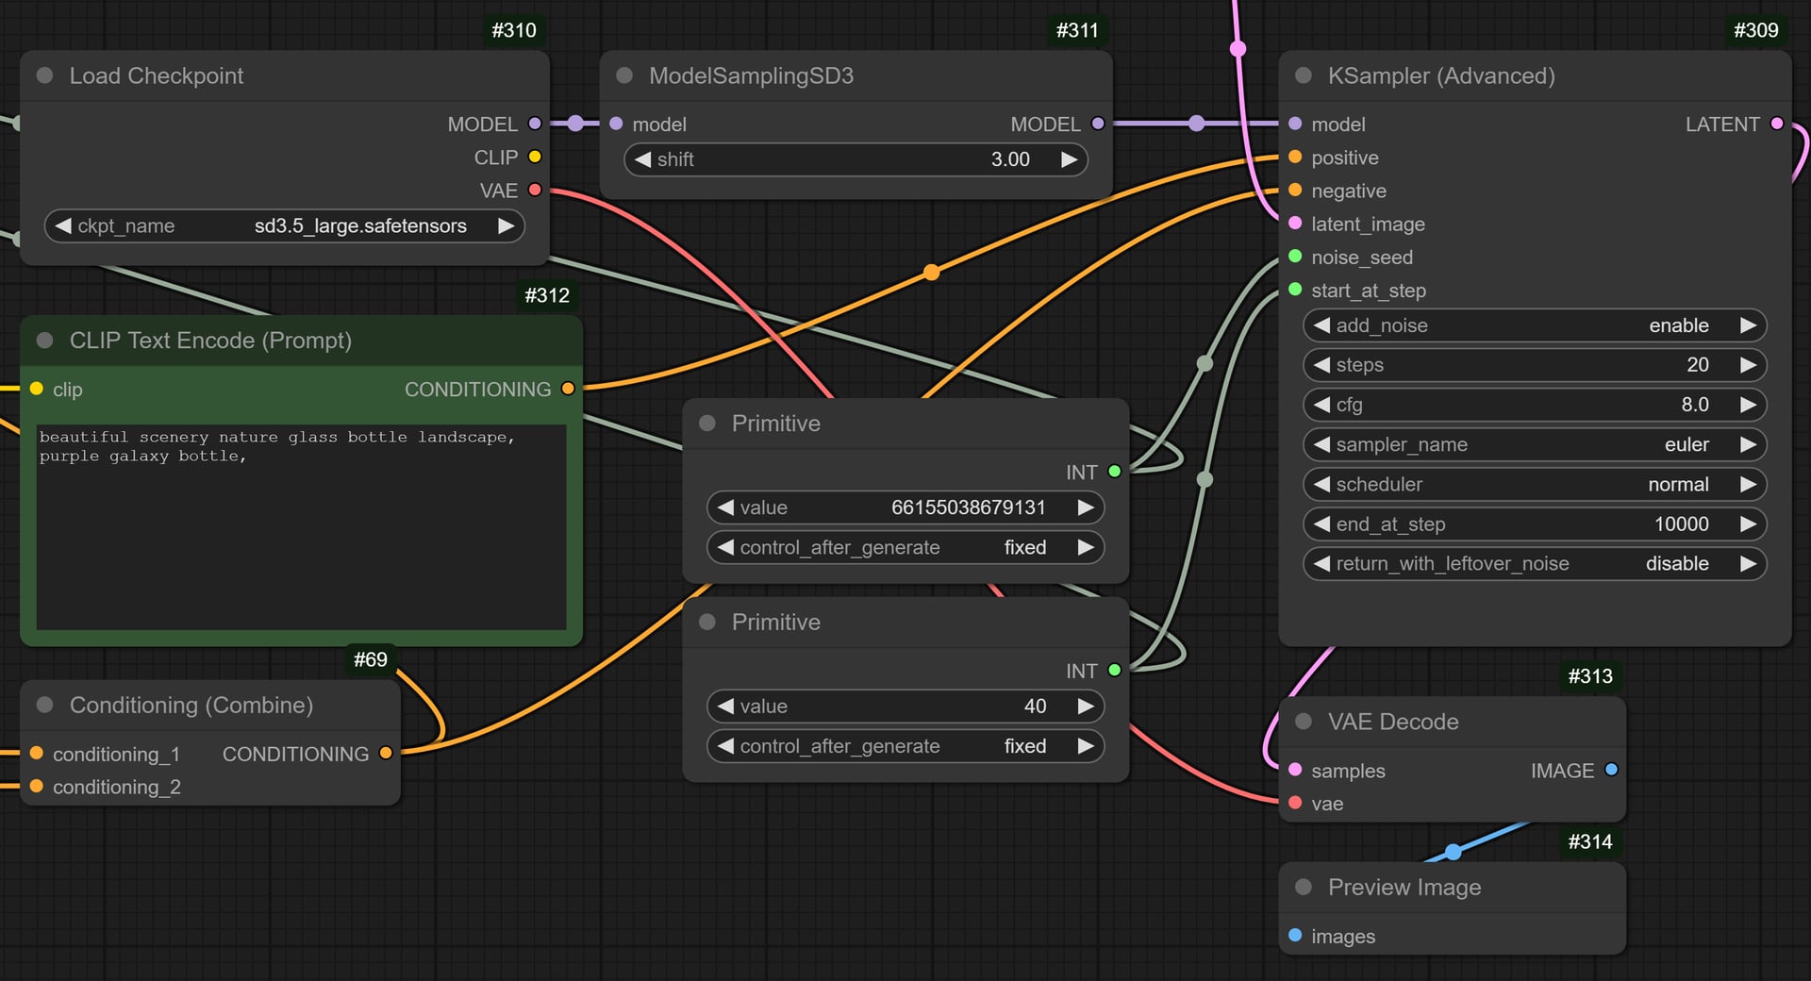
Task: Increase shift value with right arrow
Action: click(1069, 159)
